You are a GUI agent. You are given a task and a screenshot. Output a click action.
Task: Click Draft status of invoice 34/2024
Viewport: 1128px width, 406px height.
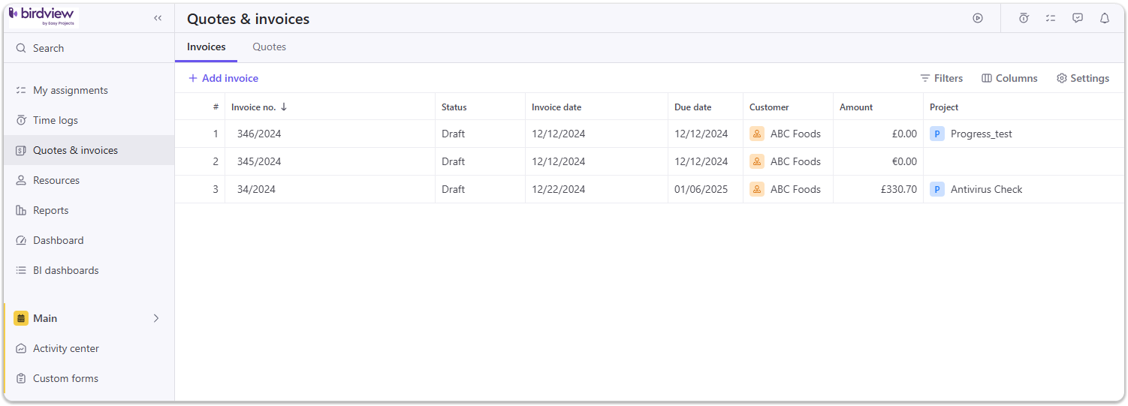click(453, 189)
